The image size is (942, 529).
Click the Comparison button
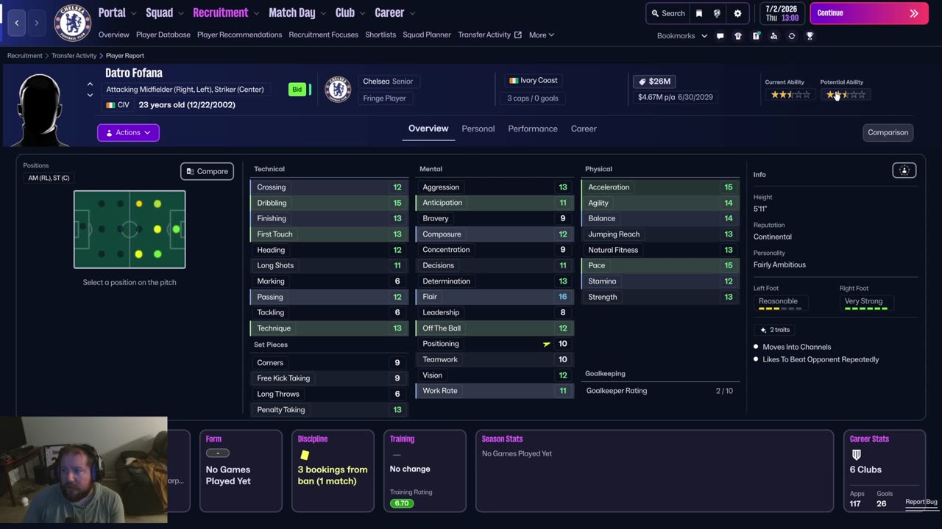pos(888,132)
